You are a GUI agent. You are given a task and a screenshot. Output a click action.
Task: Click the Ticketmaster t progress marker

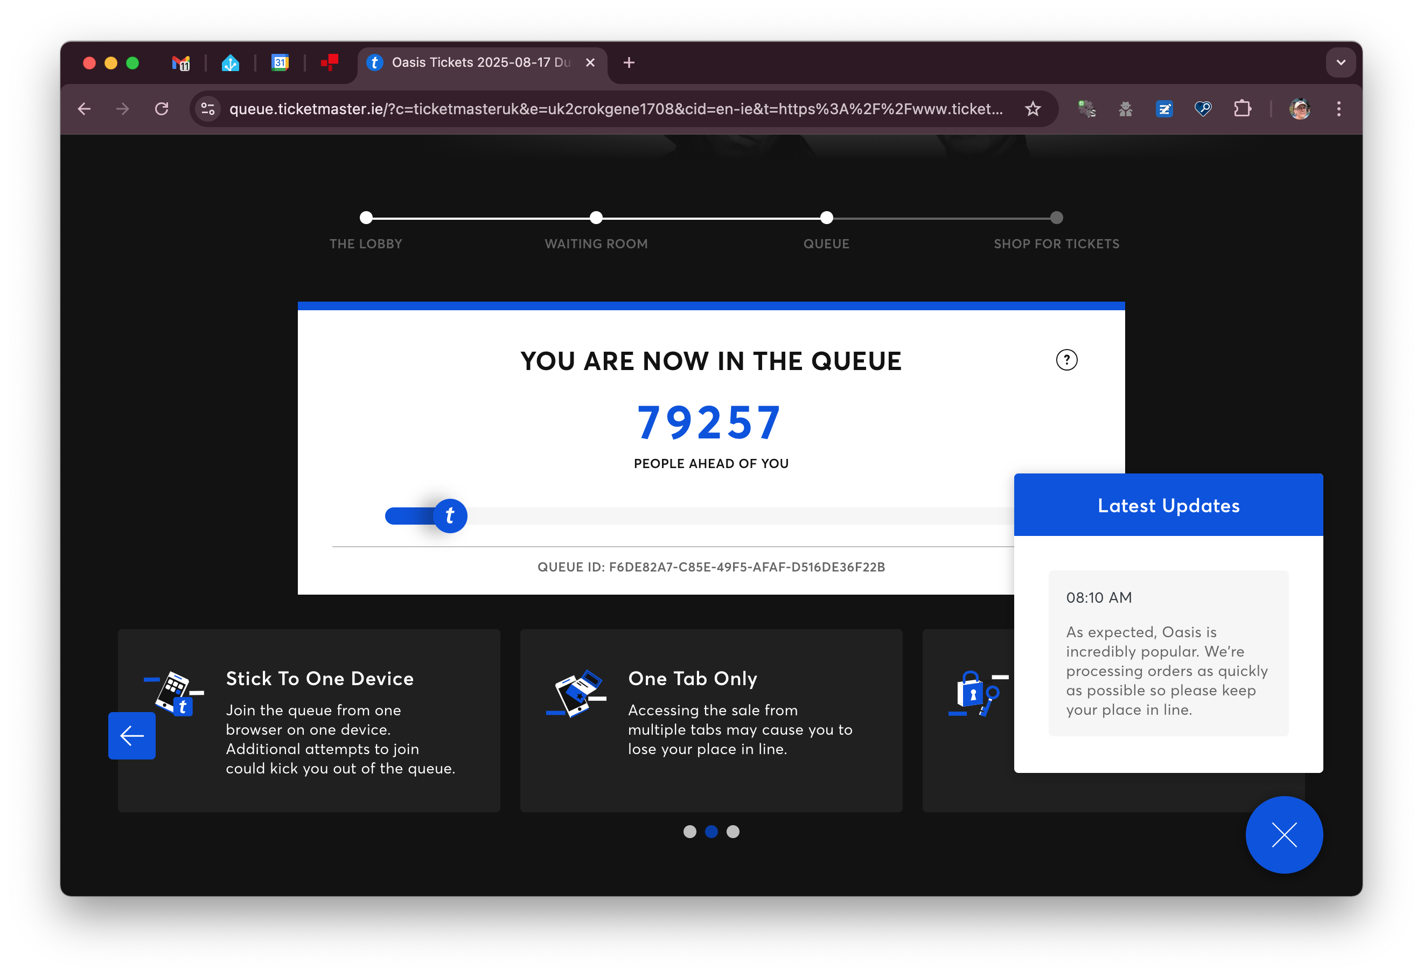tap(450, 516)
